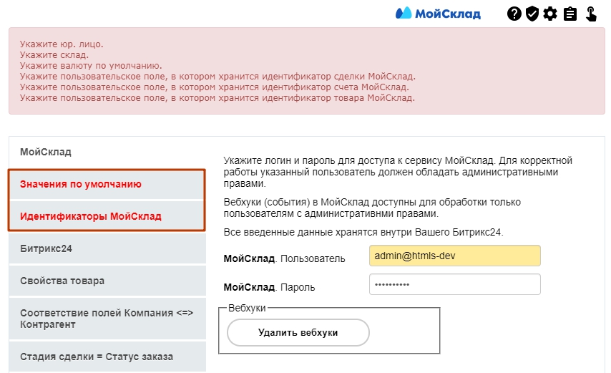Click the red validation error message box
The image size is (611, 373).
point(306,71)
